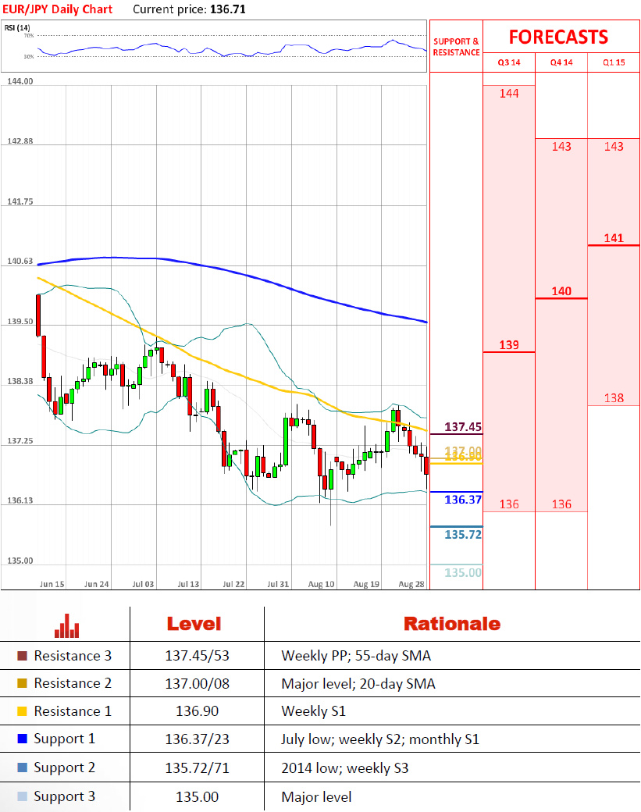
Task: Click the 144.00 price axis label
Action: [20, 81]
